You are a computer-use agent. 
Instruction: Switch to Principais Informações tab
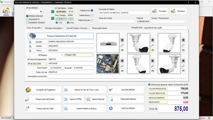tap(54, 28)
